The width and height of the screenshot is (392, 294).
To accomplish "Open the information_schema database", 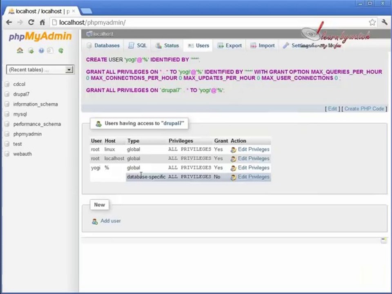I will point(36,104).
